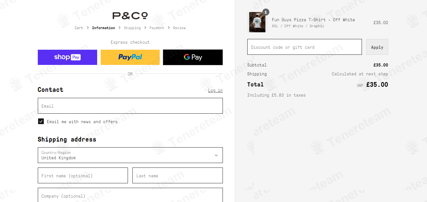Focus the Email input field
The height and width of the screenshot is (202, 427).
click(x=130, y=106)
